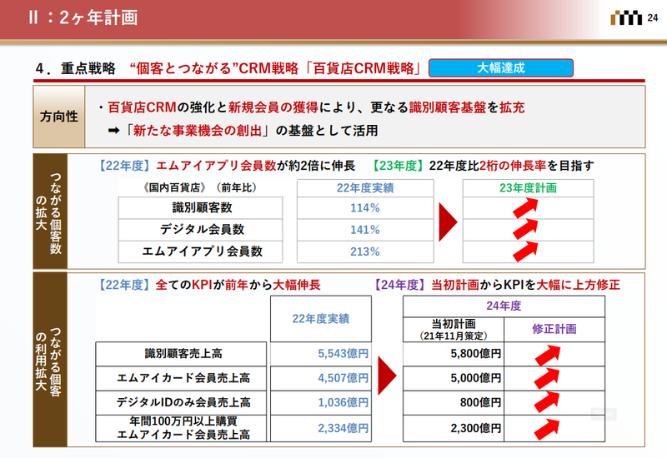This screenshot has height=458, width=667.
Task: Click the red triangle before the 24年度 table
Action: [387, 376]
